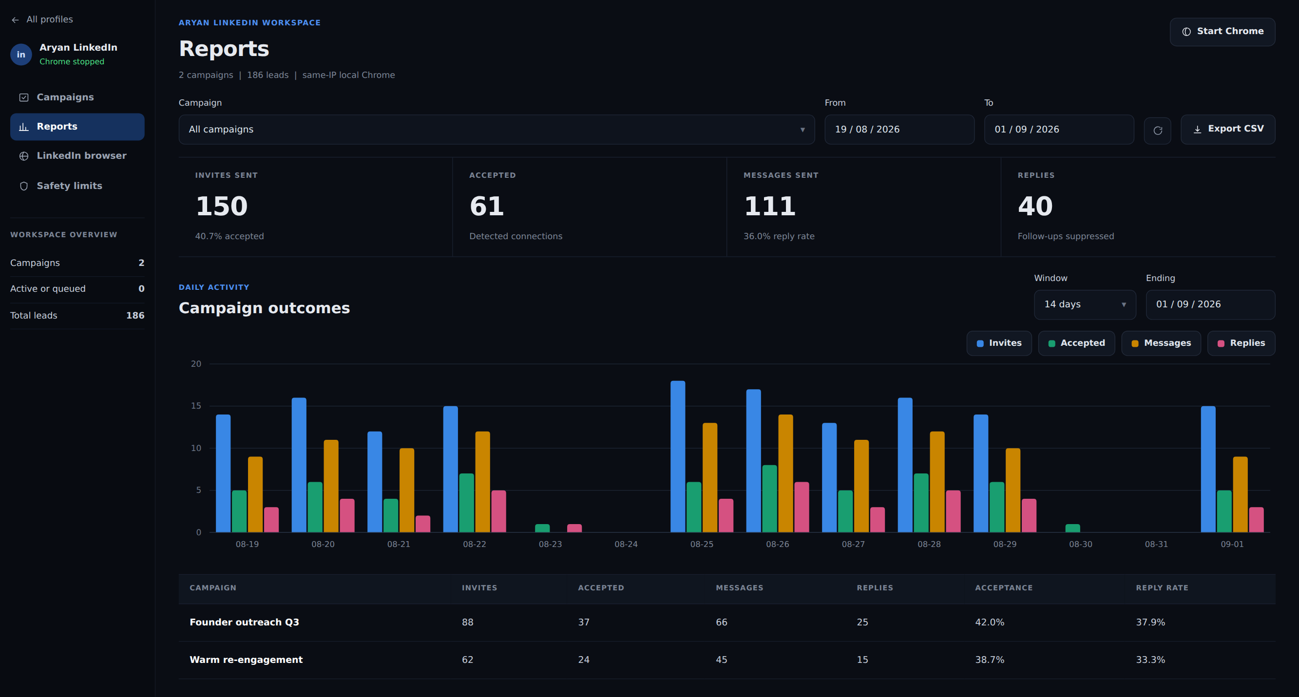Click the 33.3% reply rate value
Screen dimensions: 1299x697
tap(1150, 659)
